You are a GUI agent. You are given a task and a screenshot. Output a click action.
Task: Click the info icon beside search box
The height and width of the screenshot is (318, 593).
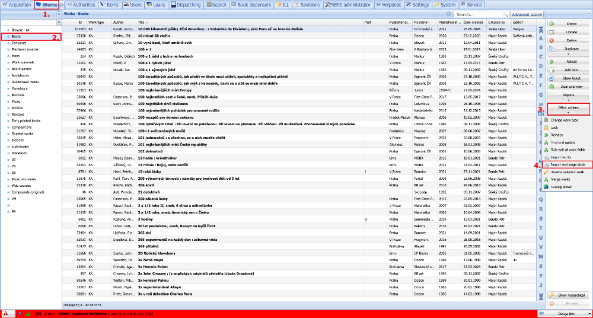[x=448, y=14]
